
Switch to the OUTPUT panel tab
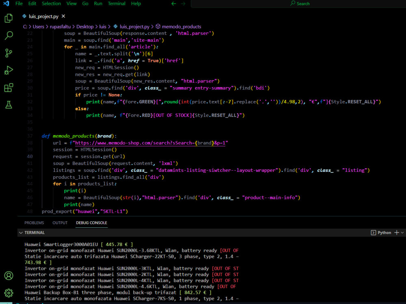[x=60, y=223]
